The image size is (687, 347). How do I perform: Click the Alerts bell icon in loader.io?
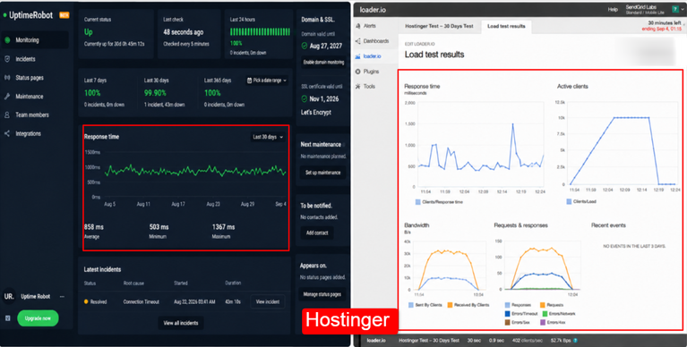click(x=358, y=26)
